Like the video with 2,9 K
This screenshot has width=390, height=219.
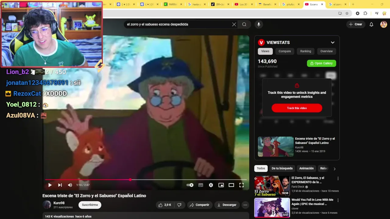point(165,205)
